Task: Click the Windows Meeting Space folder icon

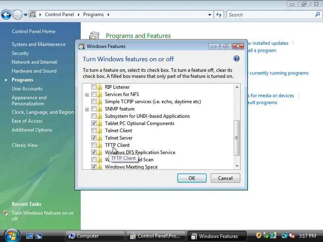Action: pos(99,167)
